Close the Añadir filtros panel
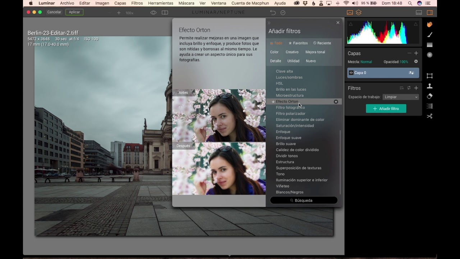This screenshot has height=259, width=460. [x=338, y=23]
